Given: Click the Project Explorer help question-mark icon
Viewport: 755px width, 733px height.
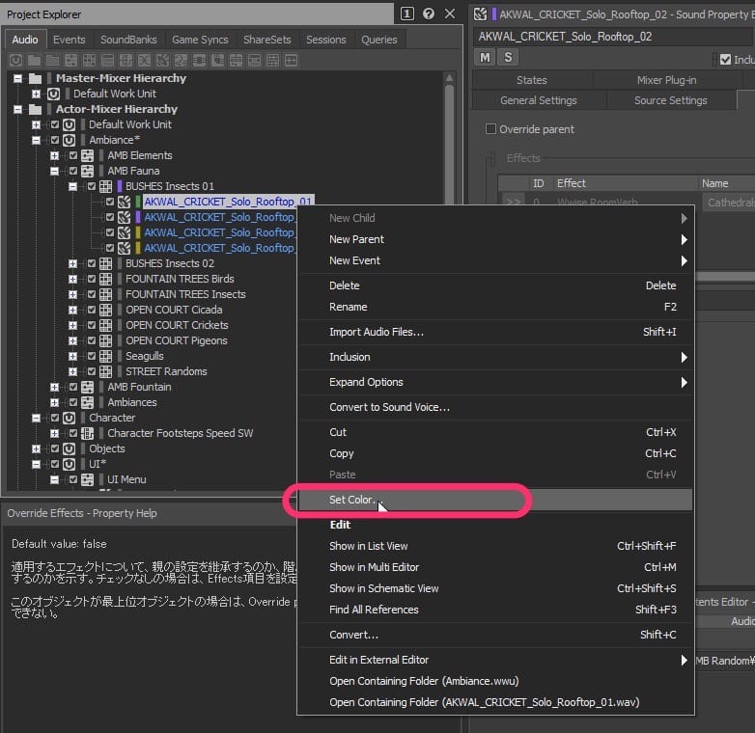Looking at the screenshot, I should (x=428, y=14).
